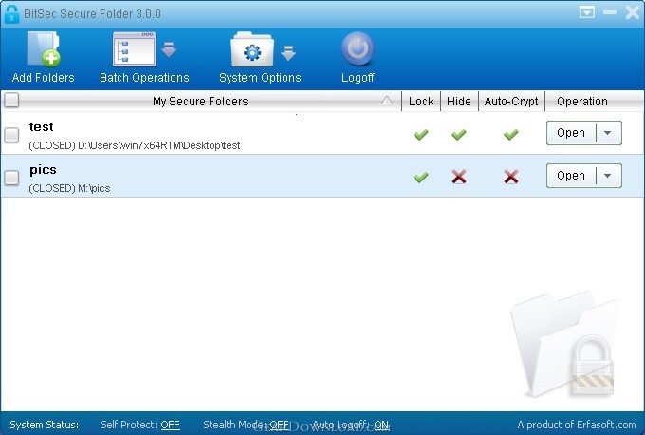Open the title bar dropdown menu icon
This screenshot has width=645, height=435.
tap(587, 12)
